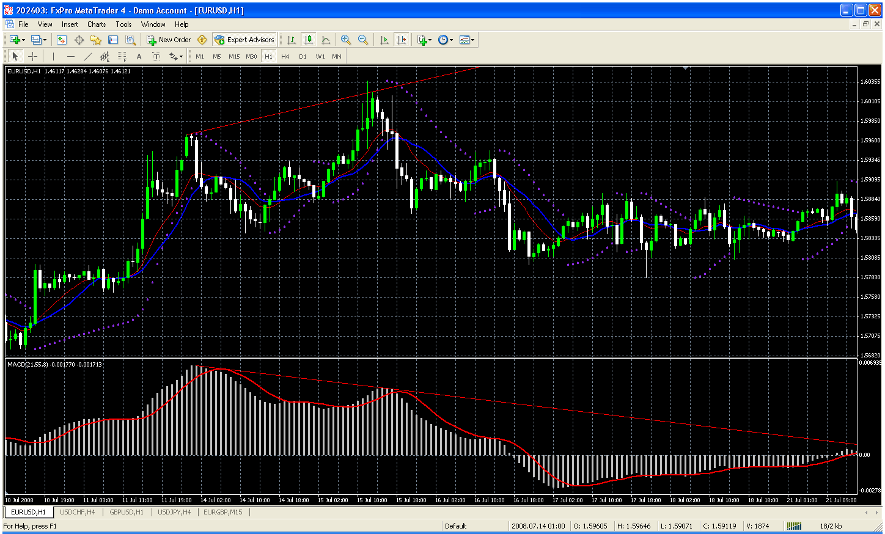Open the File menu
The height and width of the screenshot is (534, 885).
point(23,24)
